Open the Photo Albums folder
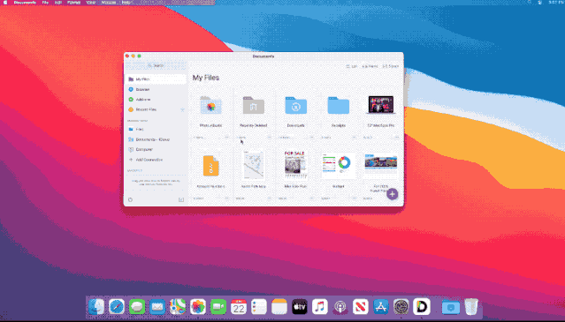The image size is (565, 322). point(210,105)
